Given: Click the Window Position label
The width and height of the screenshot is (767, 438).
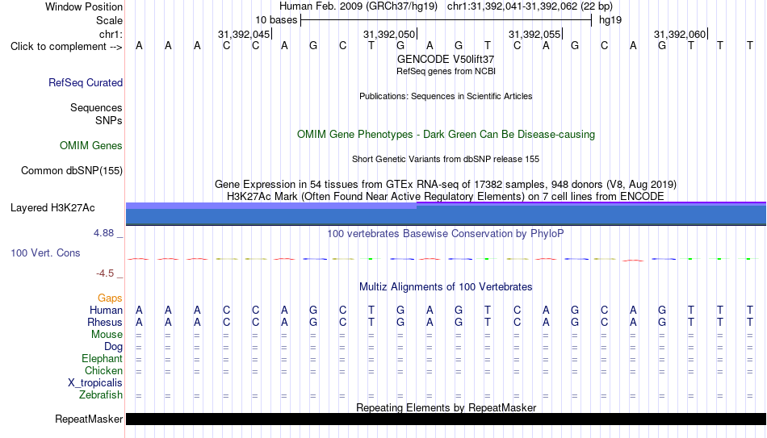Looking at the screenshot, I should [x=84, y=6].
